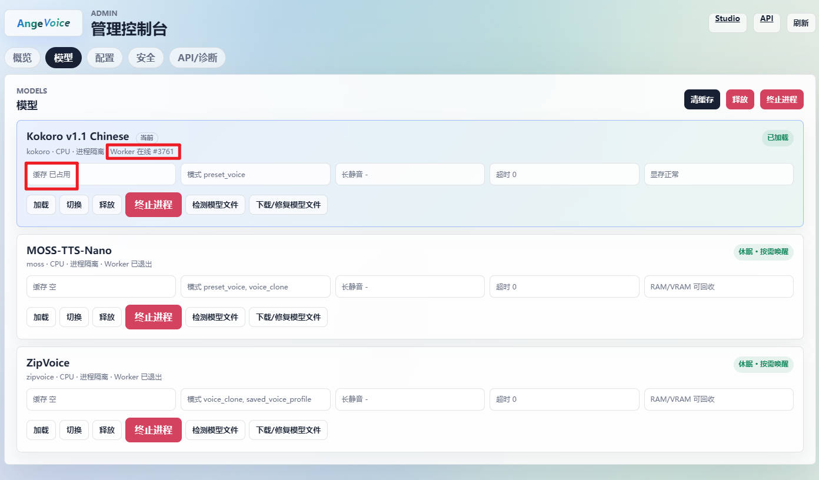This screenshot has height=480, width=819.
Task: Click 切换 for MOSS-TTS-Nano
Action: 74,317
